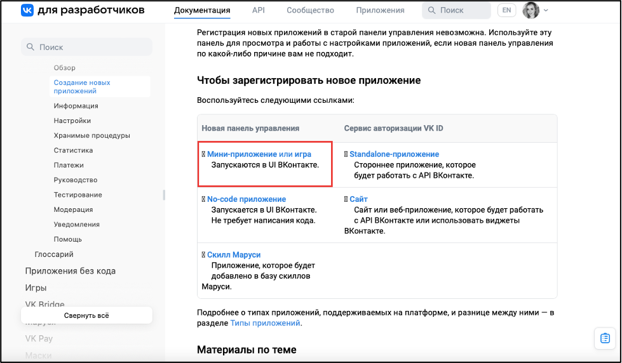
Task: Open the feedback clipboard icon button
Action: point(605,338)
